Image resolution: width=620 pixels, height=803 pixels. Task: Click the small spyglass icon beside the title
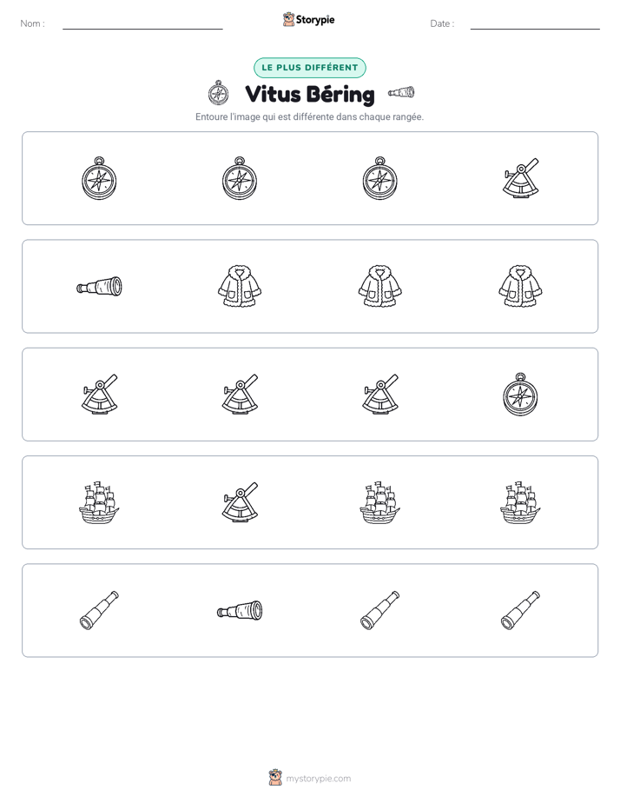pos(401,92)
